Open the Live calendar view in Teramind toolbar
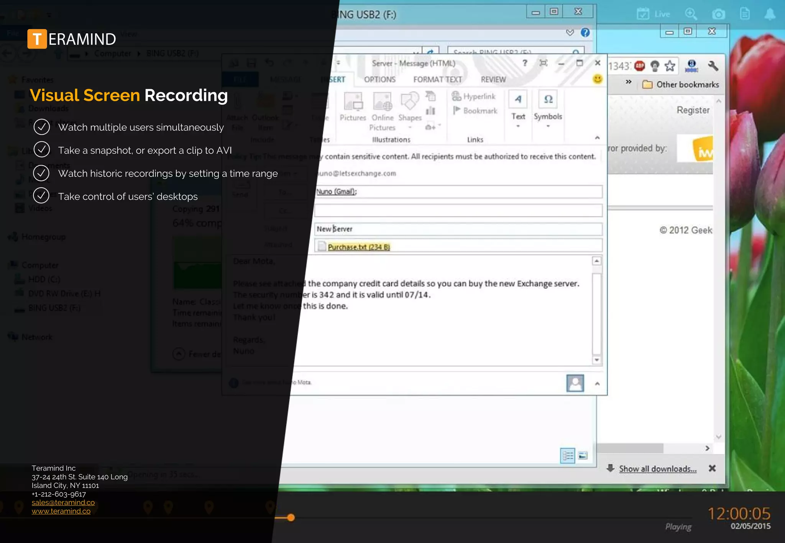The image size is (785, 543). (653, 14)
